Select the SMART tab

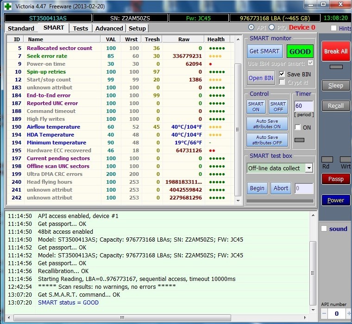(54, 28)
